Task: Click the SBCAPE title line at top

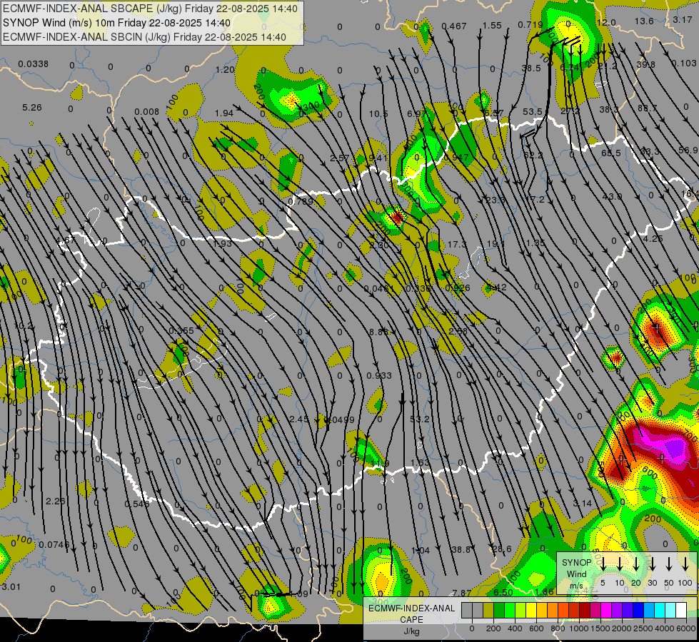Action: (x=150, y=9)
